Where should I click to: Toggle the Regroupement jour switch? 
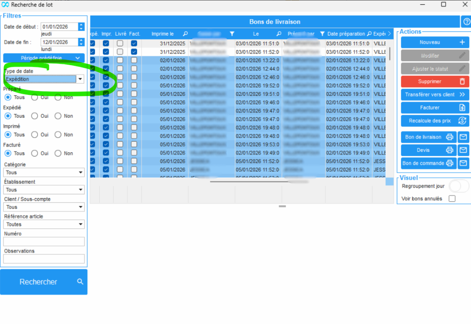[459, 186]
